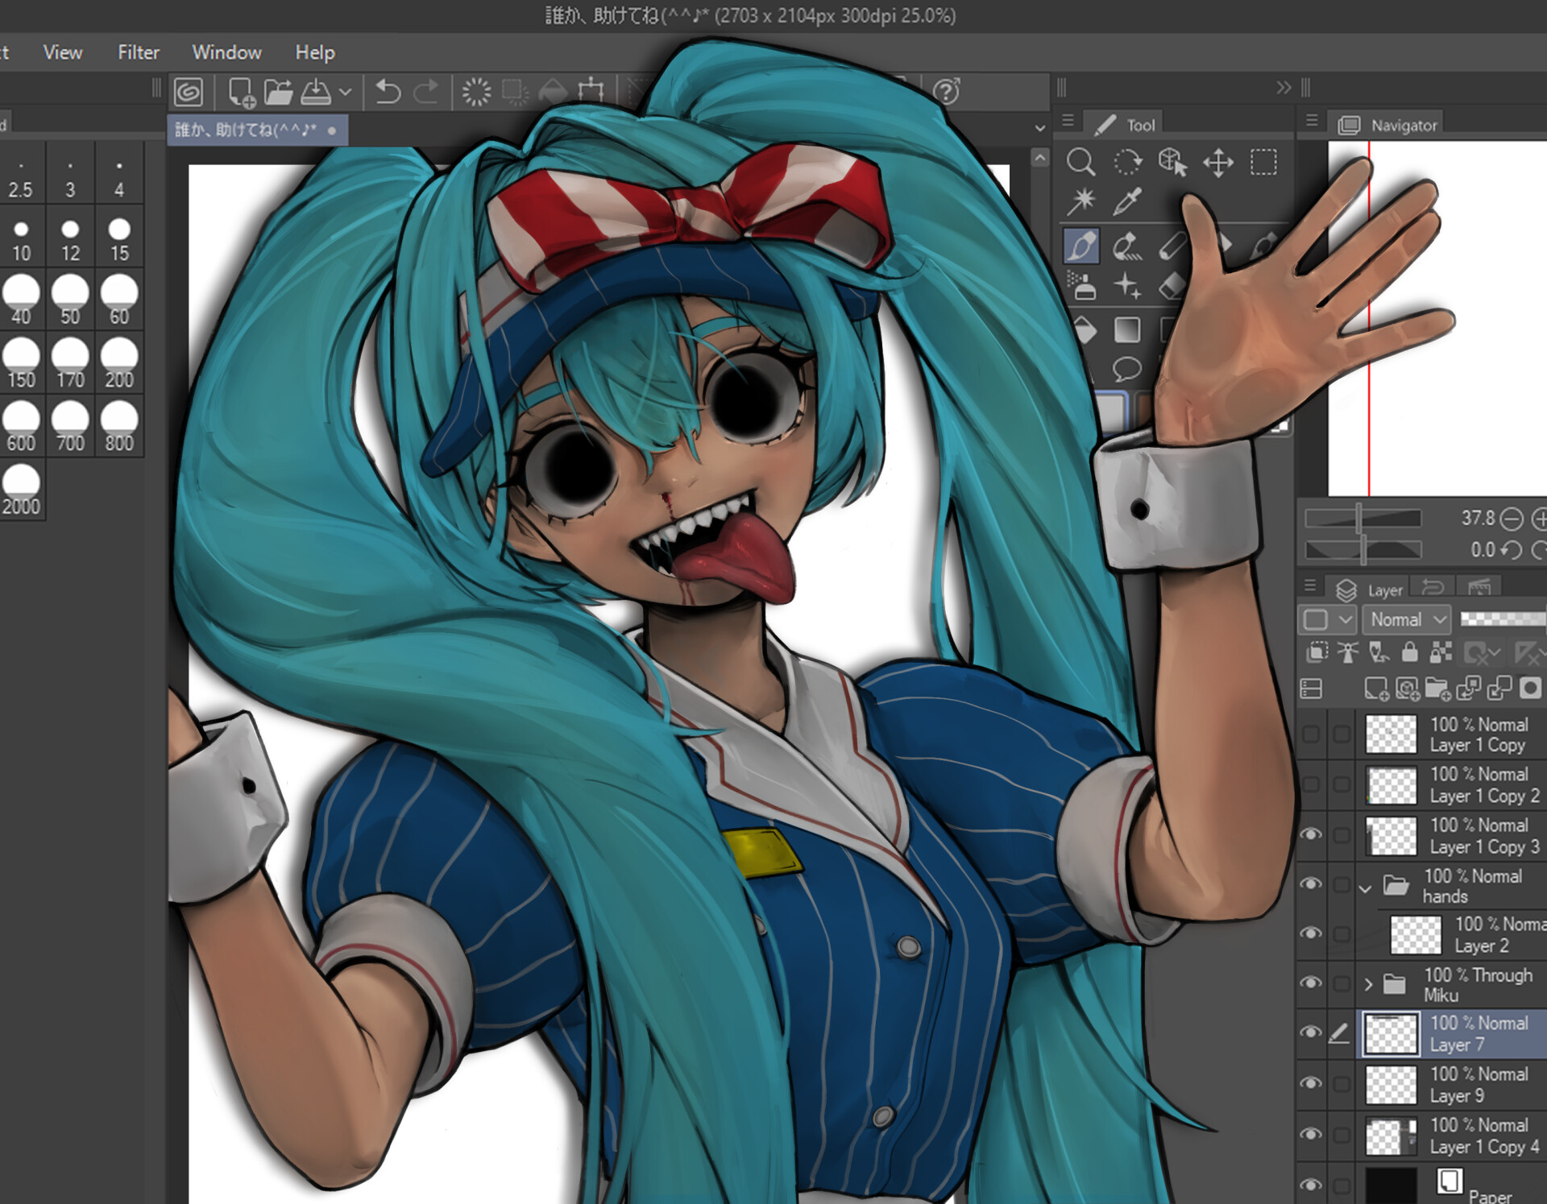The height and width of the screenshot is (1204, 1547).
Task: Choose the Auto select magic wand tool
Action: pos(1080,201)
